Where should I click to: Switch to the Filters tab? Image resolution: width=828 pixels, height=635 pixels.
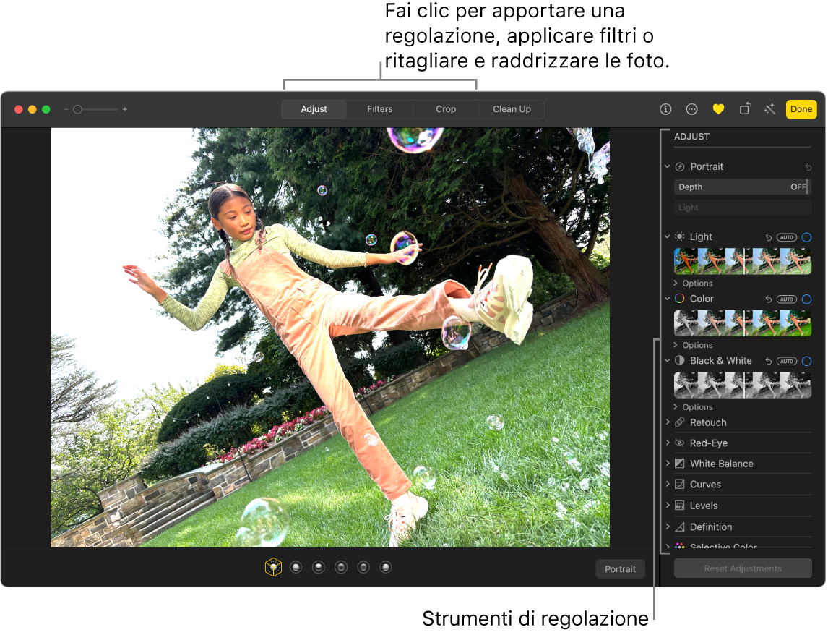point(379,108)
